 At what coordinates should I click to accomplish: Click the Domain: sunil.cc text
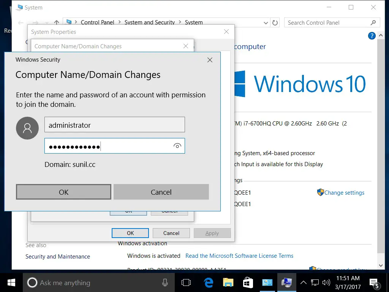point(70,164)
